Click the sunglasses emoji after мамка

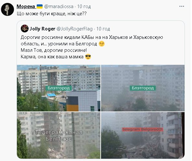[88, 57]
